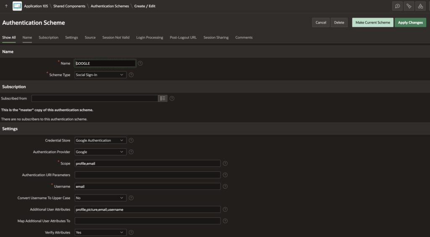Open the Verify Attributes dropdown
Viewport: 430px width, 237px height.
[x=100, y=232]
